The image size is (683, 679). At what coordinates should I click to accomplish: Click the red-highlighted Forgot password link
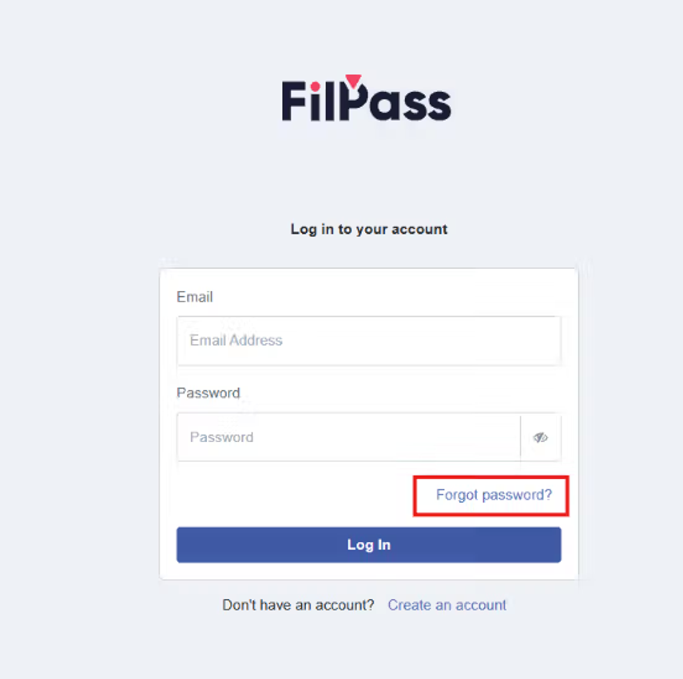[493, 495]
